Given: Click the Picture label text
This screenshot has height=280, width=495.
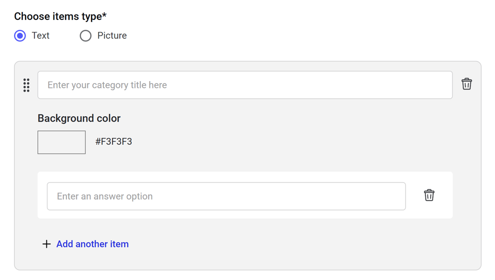Looking at the screenshot, I should (x=112, y=36).
